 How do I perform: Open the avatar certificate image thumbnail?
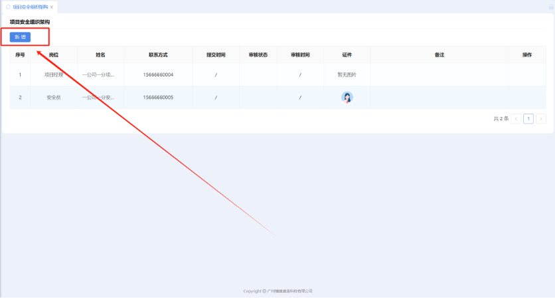pos(347,98)
